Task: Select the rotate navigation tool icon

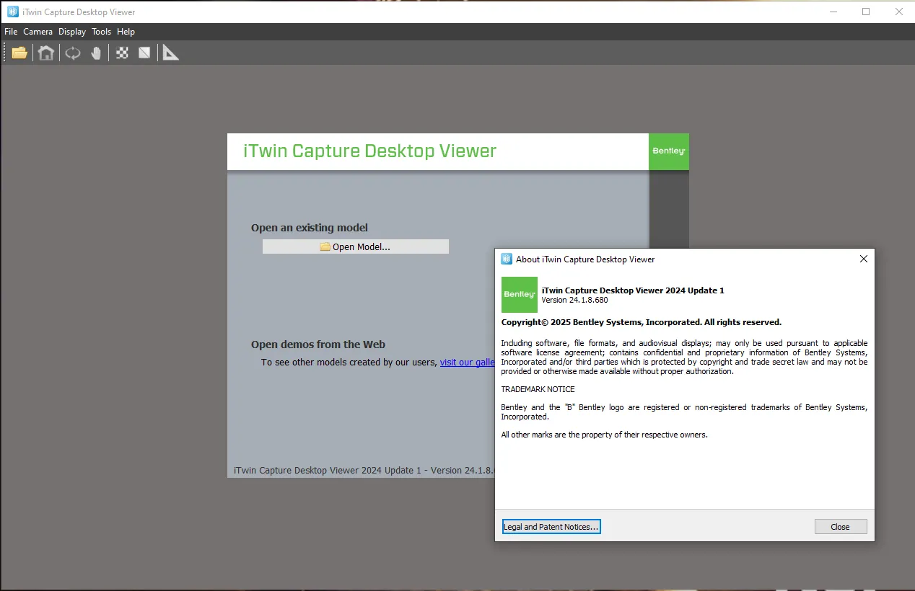Action: (x=73, y=53)
